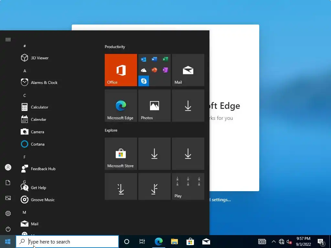Click the Productivity group heading
This screenshot has height=248, width=331.
[x=115, y=47]
